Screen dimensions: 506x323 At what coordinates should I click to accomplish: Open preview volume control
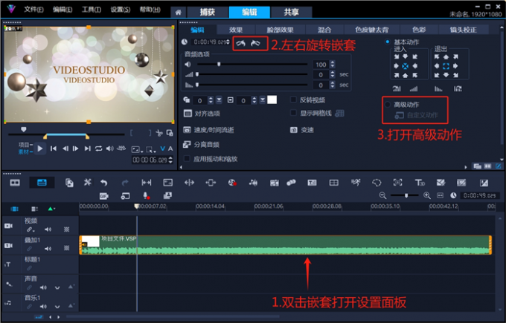coord(109,149)
